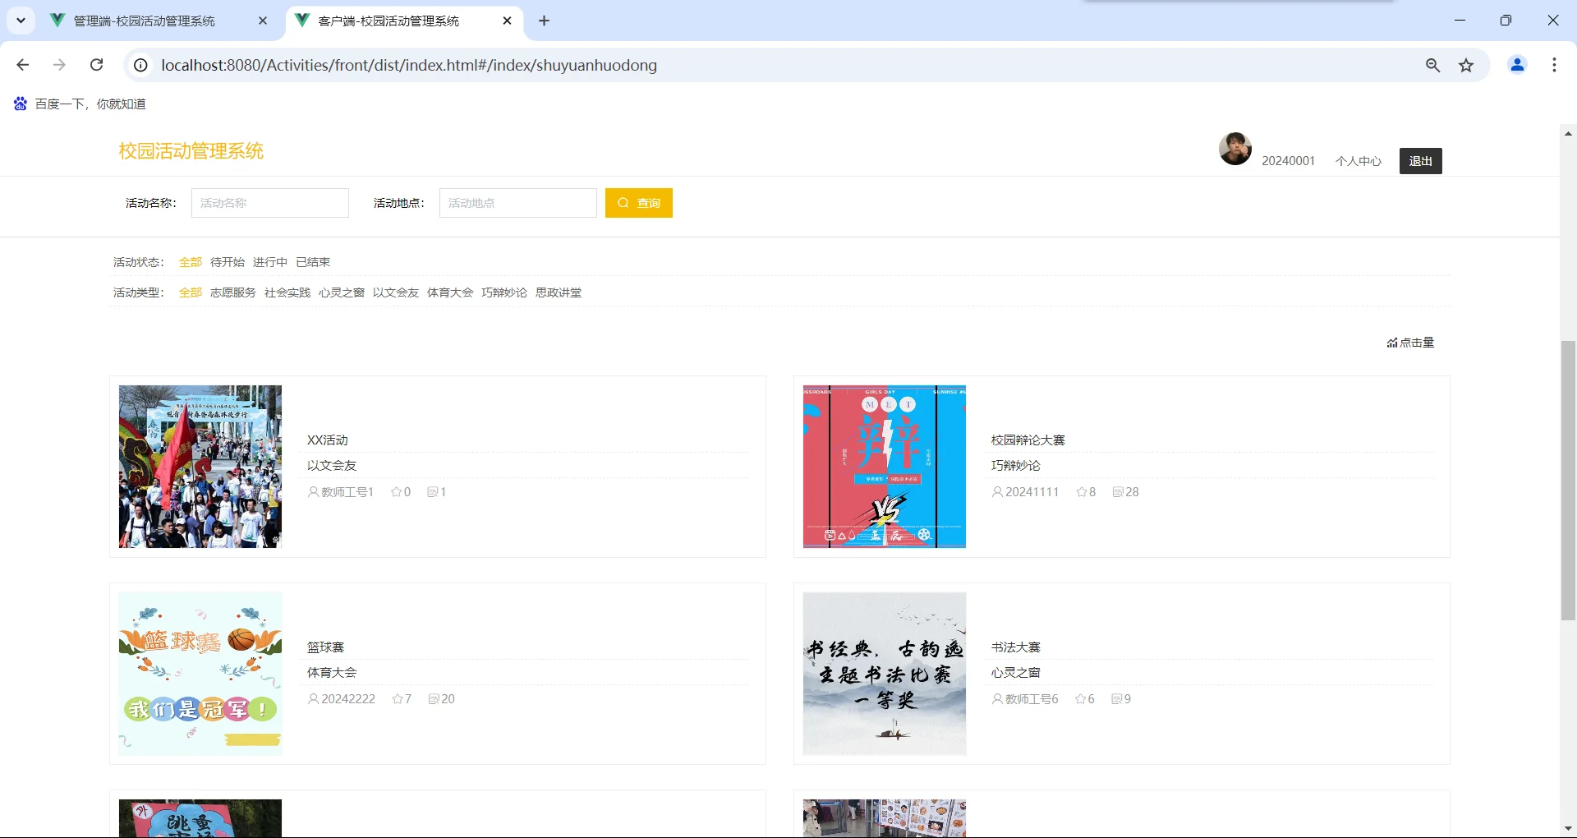Image resolution: width=1577 pixels, height=838 pixels.
Task: Click the magnifier icon inside 查询 button
Action: [x=624, y=203]
